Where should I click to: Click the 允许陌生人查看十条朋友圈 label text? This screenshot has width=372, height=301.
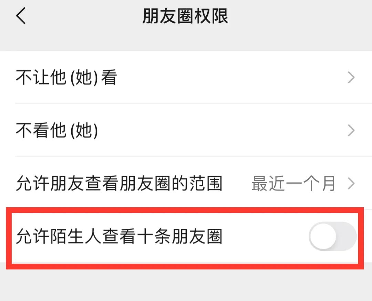tap(119, 237)
